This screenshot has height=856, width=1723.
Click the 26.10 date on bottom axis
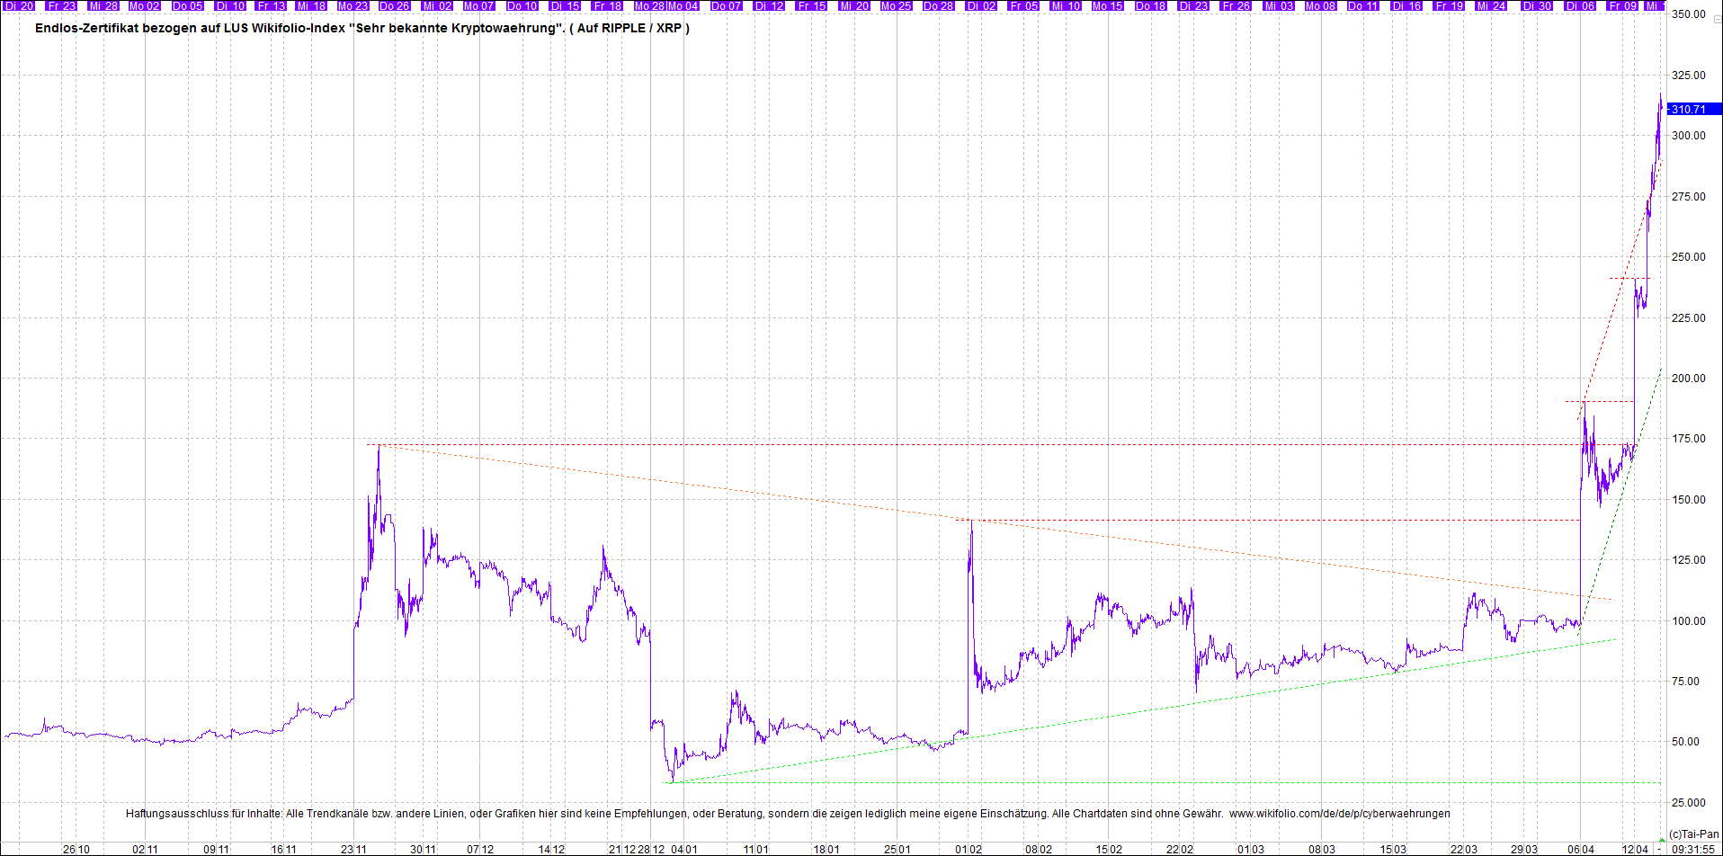click(x=76, y=849)
